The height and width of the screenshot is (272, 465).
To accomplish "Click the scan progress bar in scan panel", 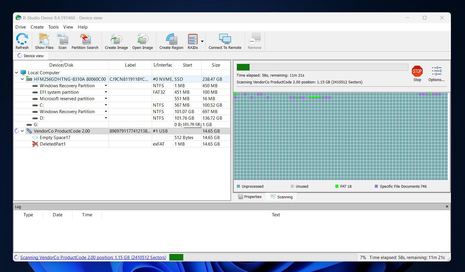I will 322,67.
